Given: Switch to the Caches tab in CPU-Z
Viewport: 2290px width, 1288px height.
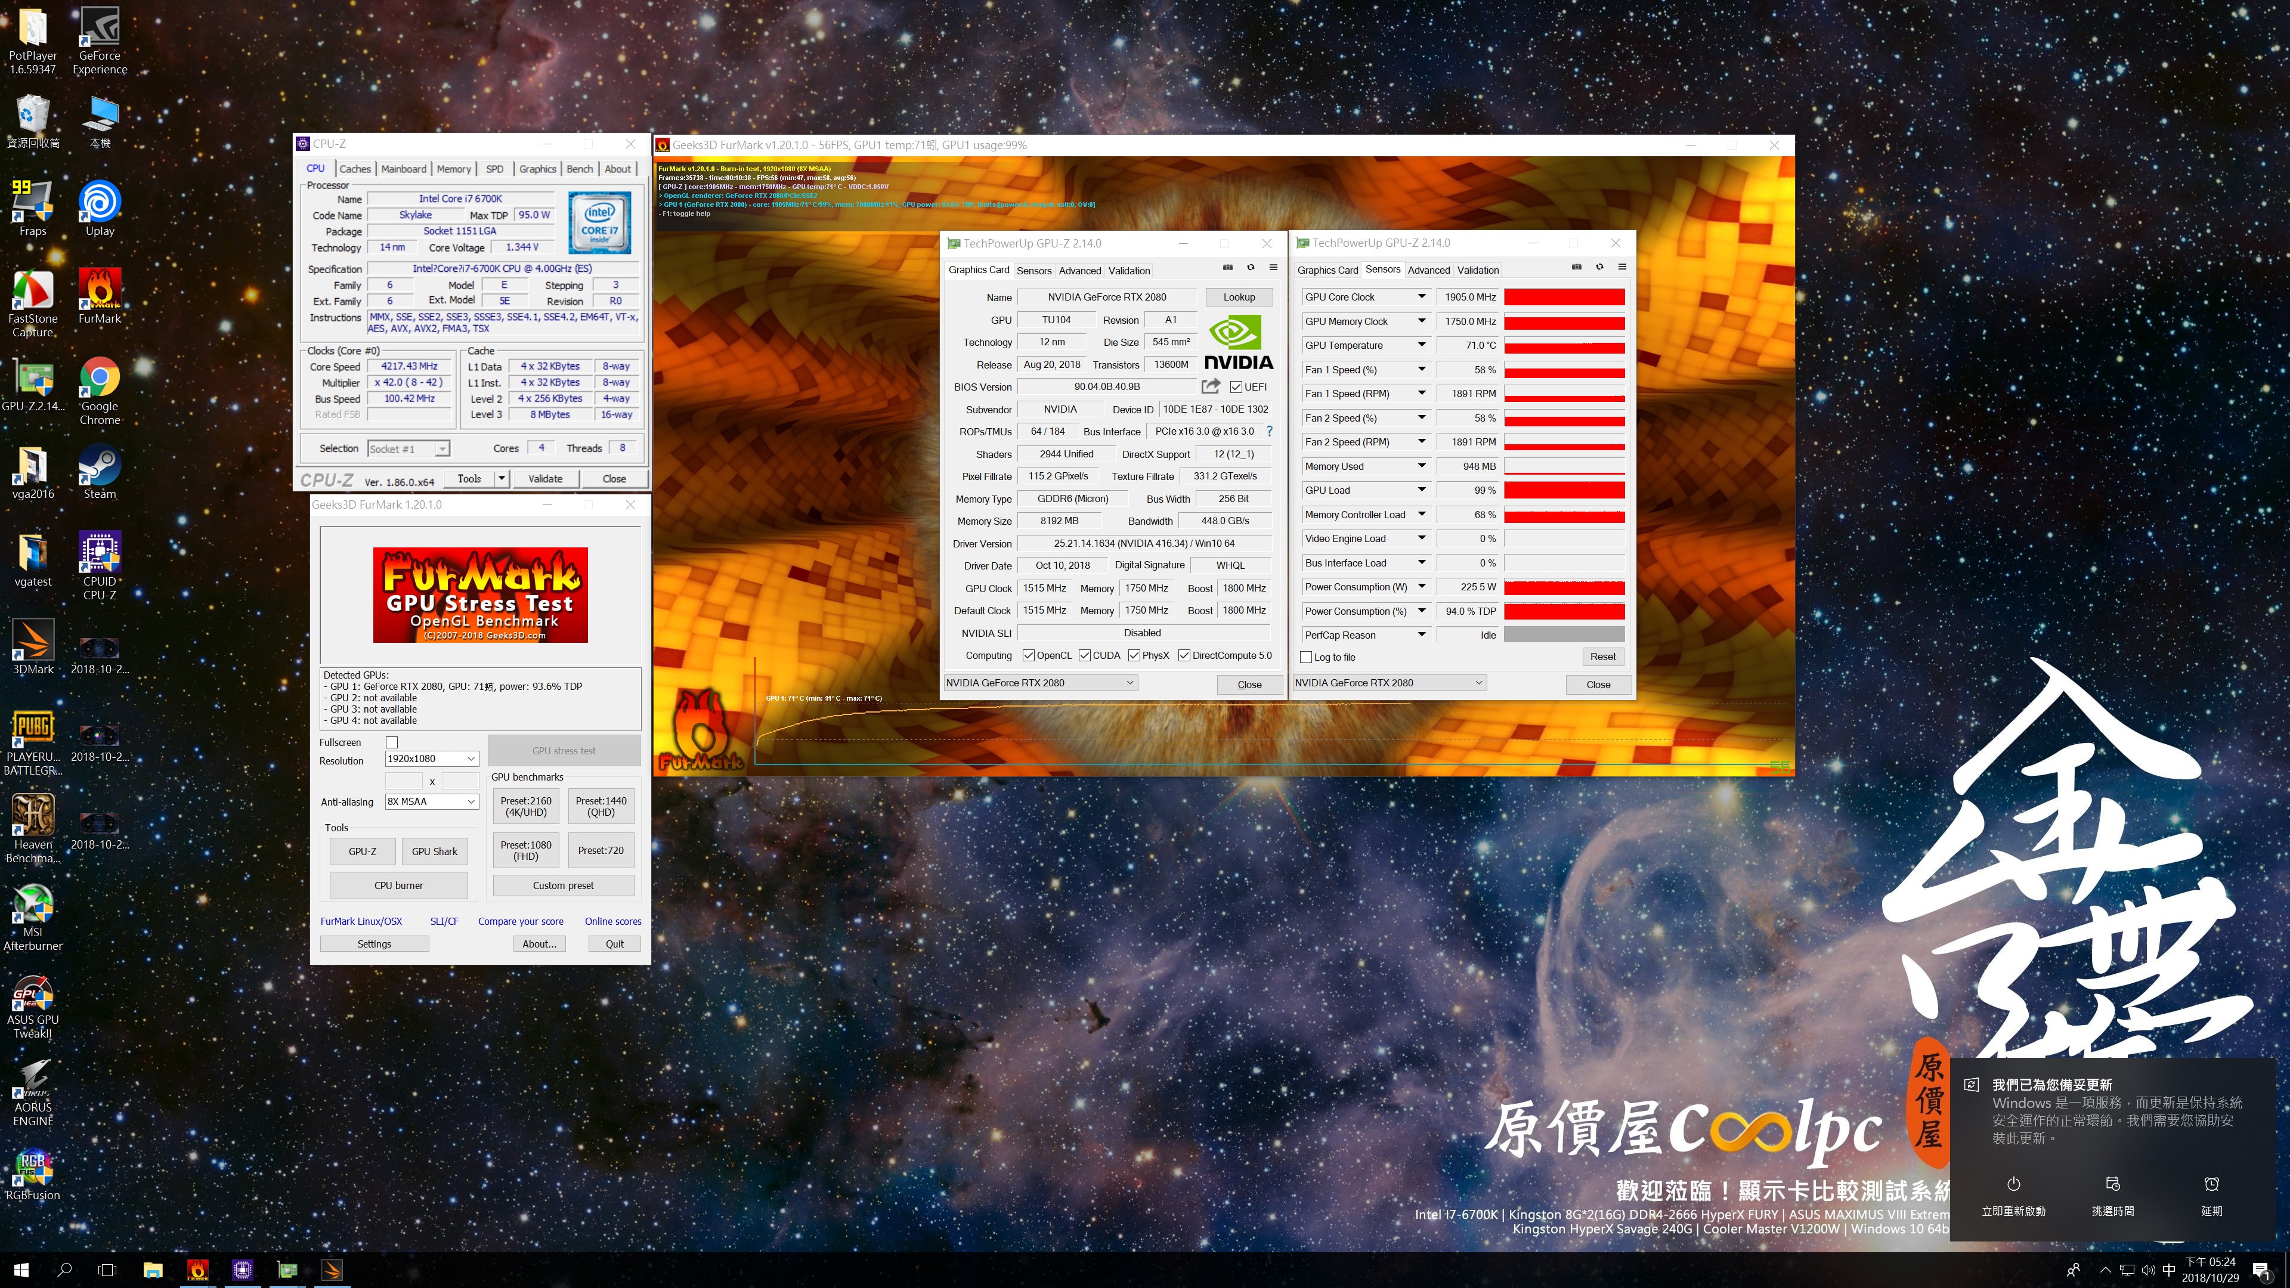Looking at the screenshot, I should pos(355,169).
